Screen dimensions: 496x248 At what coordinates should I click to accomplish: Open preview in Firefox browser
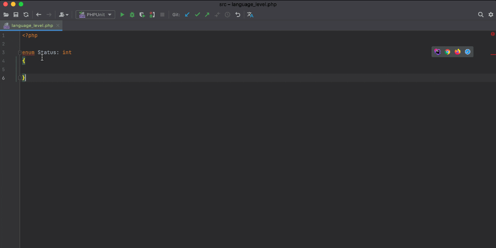click(x=458, y=52)
